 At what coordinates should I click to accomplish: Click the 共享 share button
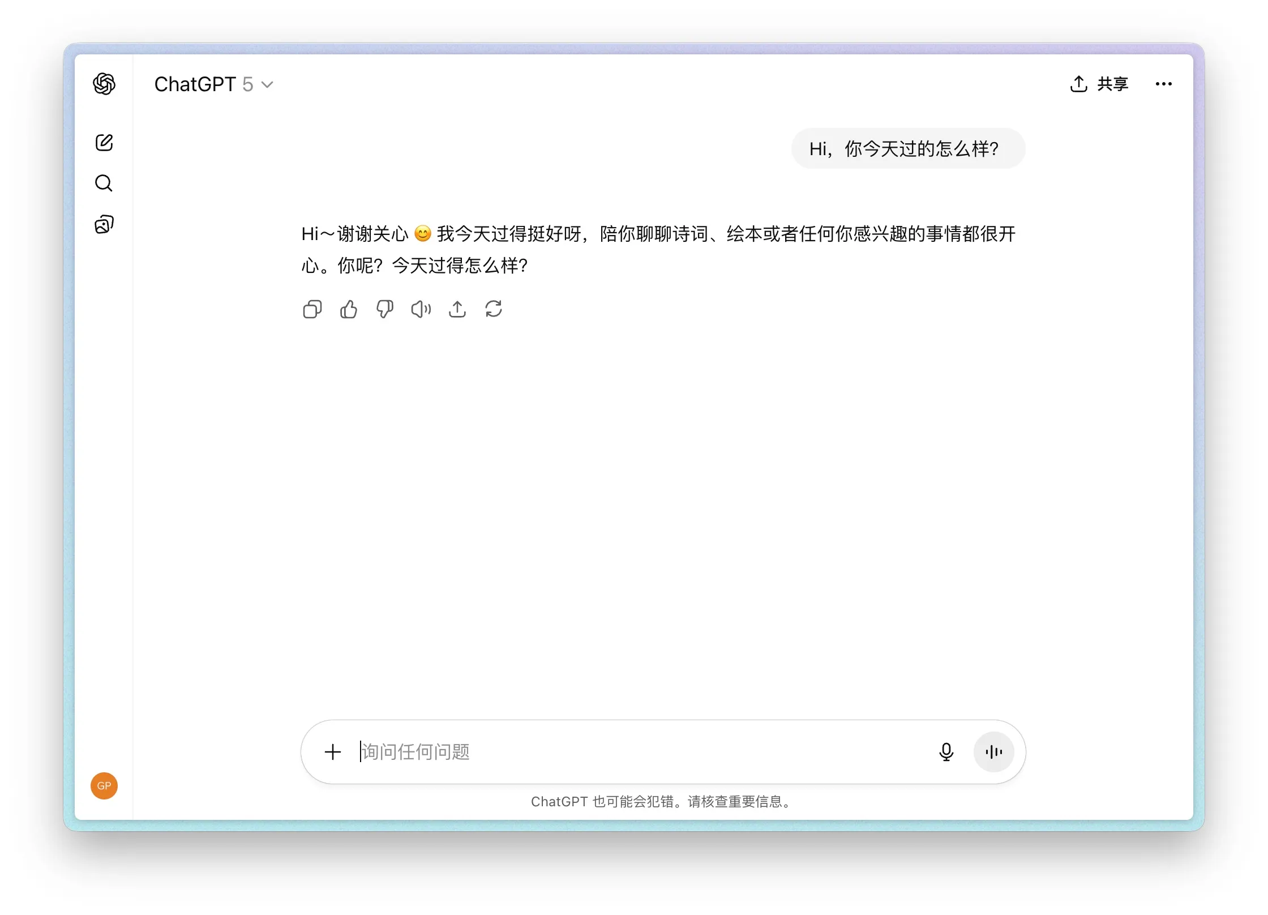tap(1099, 84)
